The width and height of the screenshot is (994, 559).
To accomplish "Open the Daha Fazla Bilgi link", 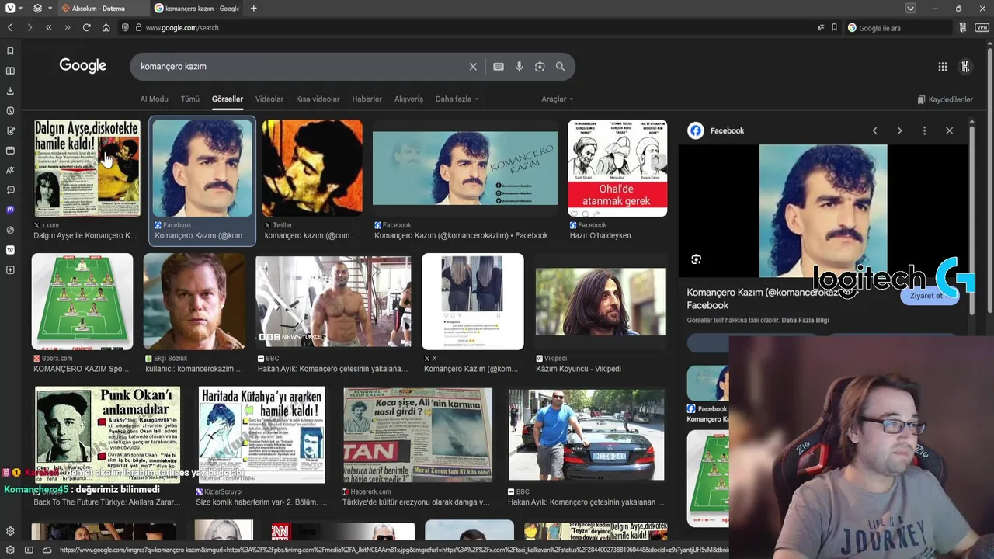I will (805, 320).
